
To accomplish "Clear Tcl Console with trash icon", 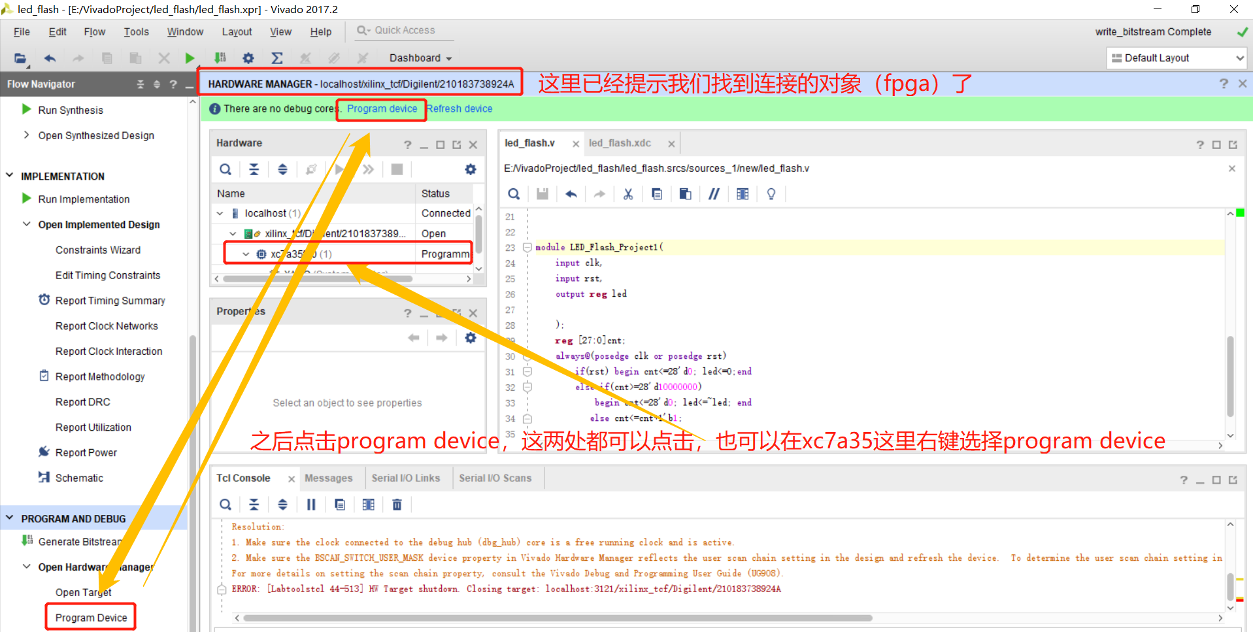I will tap(397, 505).
